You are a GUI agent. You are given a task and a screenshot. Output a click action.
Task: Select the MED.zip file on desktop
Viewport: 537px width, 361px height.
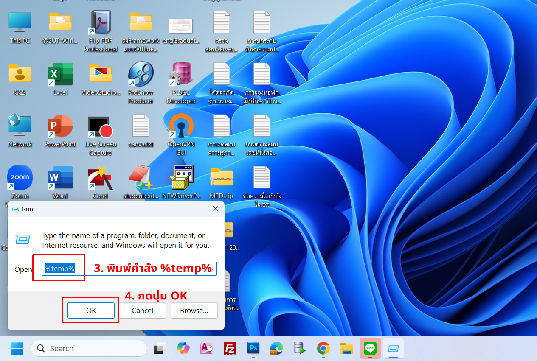click(222, 182)
